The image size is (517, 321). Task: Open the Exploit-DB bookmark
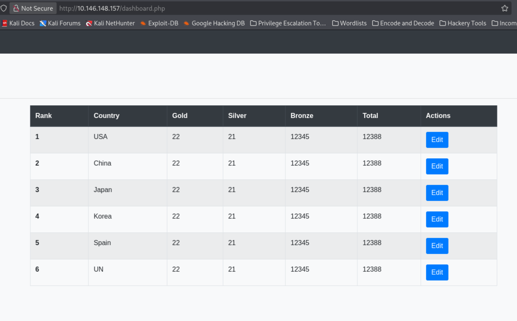tap(159, 23)
